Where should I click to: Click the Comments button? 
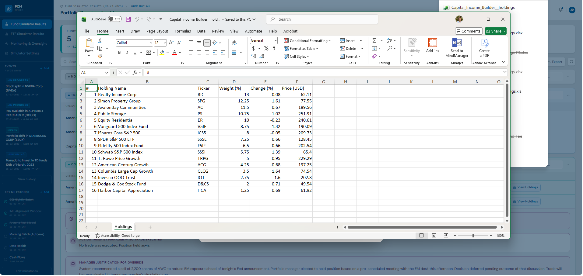point(469,31)
